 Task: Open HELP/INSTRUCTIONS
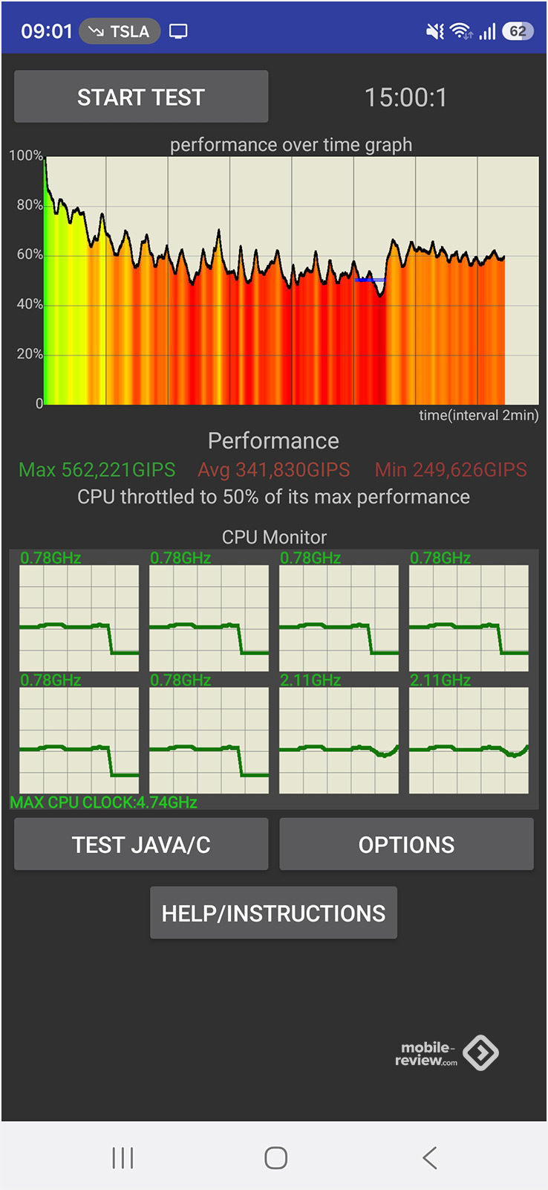pos(273,913)
